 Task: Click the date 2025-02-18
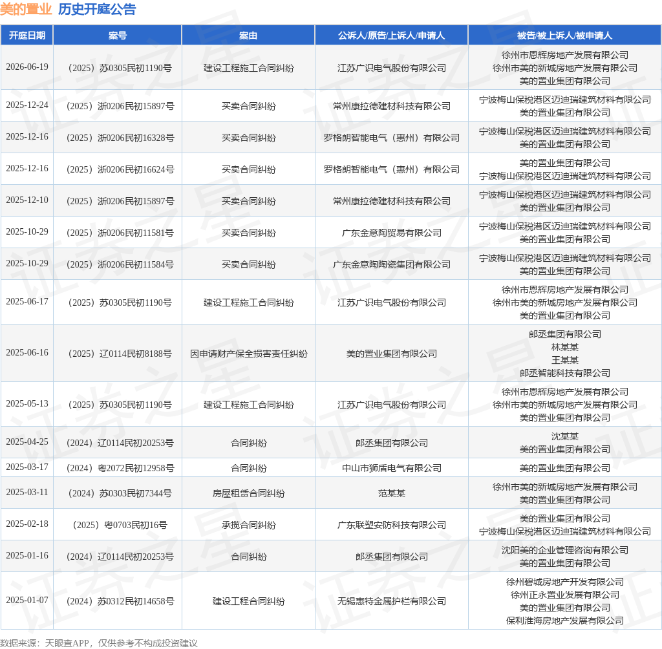[27, 524]
